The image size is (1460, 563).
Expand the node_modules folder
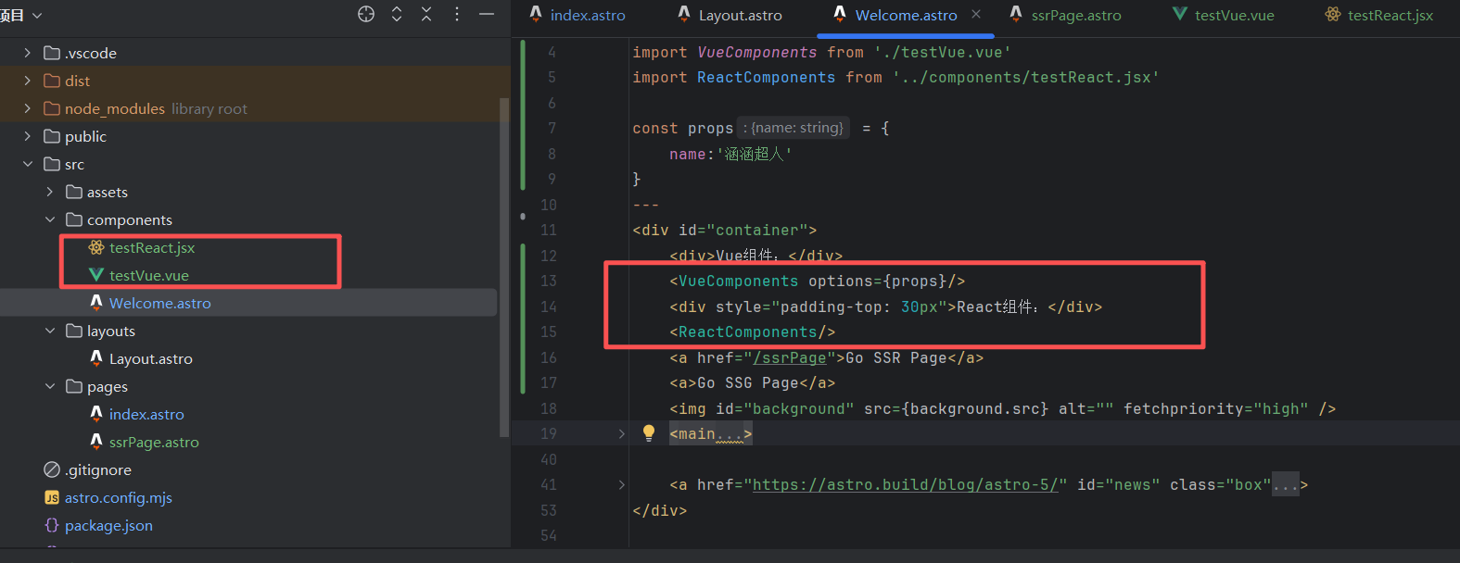28,108
